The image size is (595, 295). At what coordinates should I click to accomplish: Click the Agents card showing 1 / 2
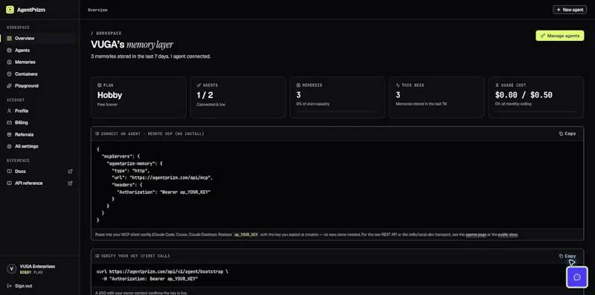pyautogui.click(x=238, y=97)
